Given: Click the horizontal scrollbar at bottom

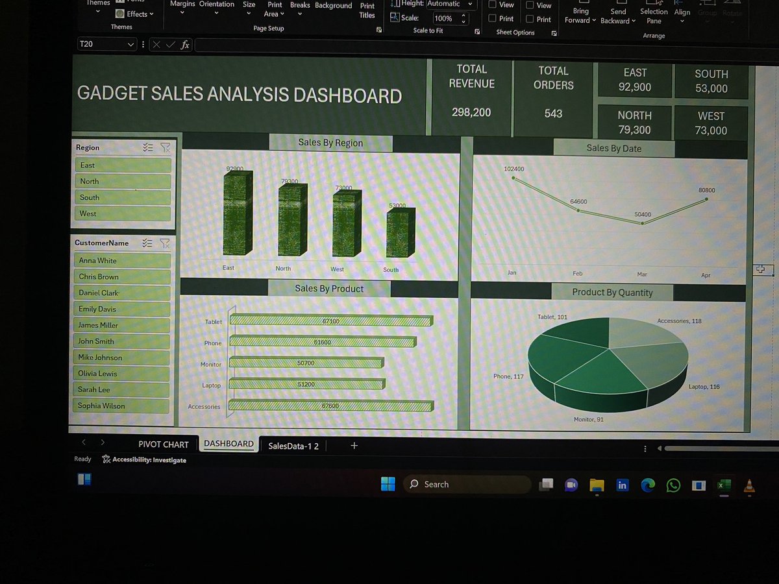Looking at the screenshot, I should (721, 448).
